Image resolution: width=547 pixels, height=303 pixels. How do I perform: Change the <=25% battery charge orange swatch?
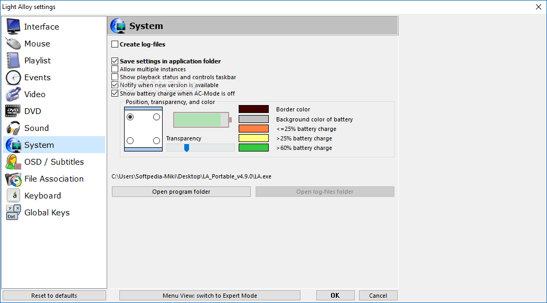253,129
